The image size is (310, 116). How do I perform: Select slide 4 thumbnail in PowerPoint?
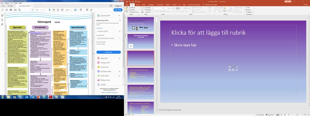pyautogui.click(x=140, y=75)
